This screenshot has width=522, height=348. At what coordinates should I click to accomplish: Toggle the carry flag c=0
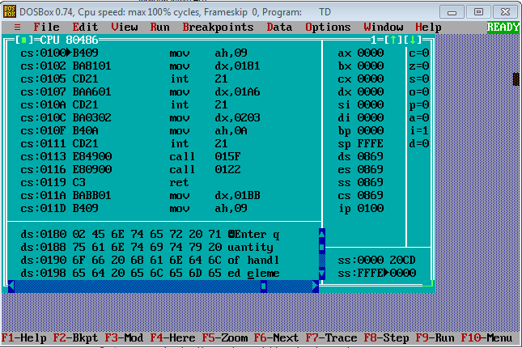click(x=418, y=53)
